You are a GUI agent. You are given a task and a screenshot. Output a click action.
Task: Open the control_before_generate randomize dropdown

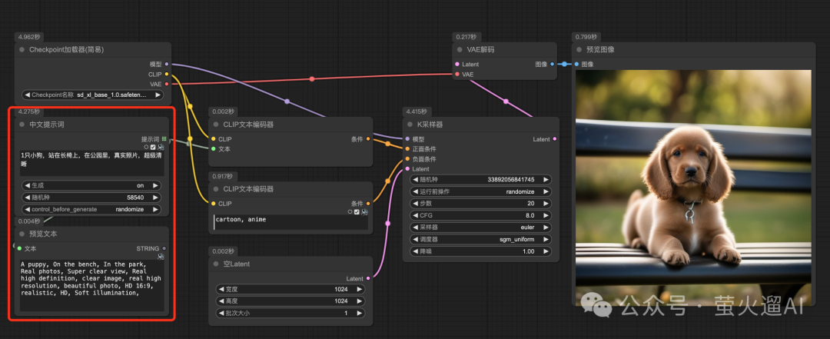tap(91, 209)
